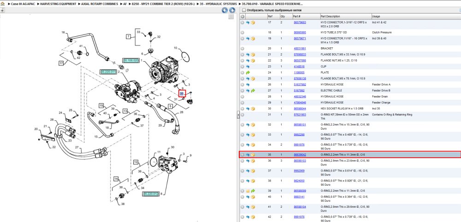
Task: Click the gray circle in the table header
Action: point(242,17)
